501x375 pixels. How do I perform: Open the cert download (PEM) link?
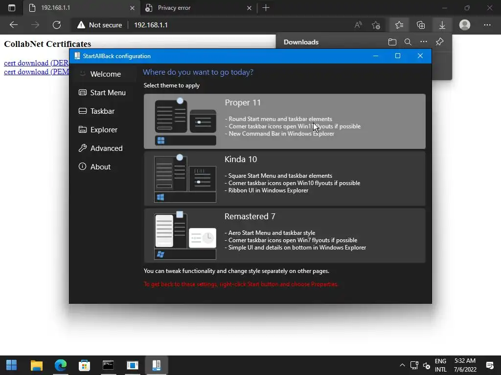point(36,72)
